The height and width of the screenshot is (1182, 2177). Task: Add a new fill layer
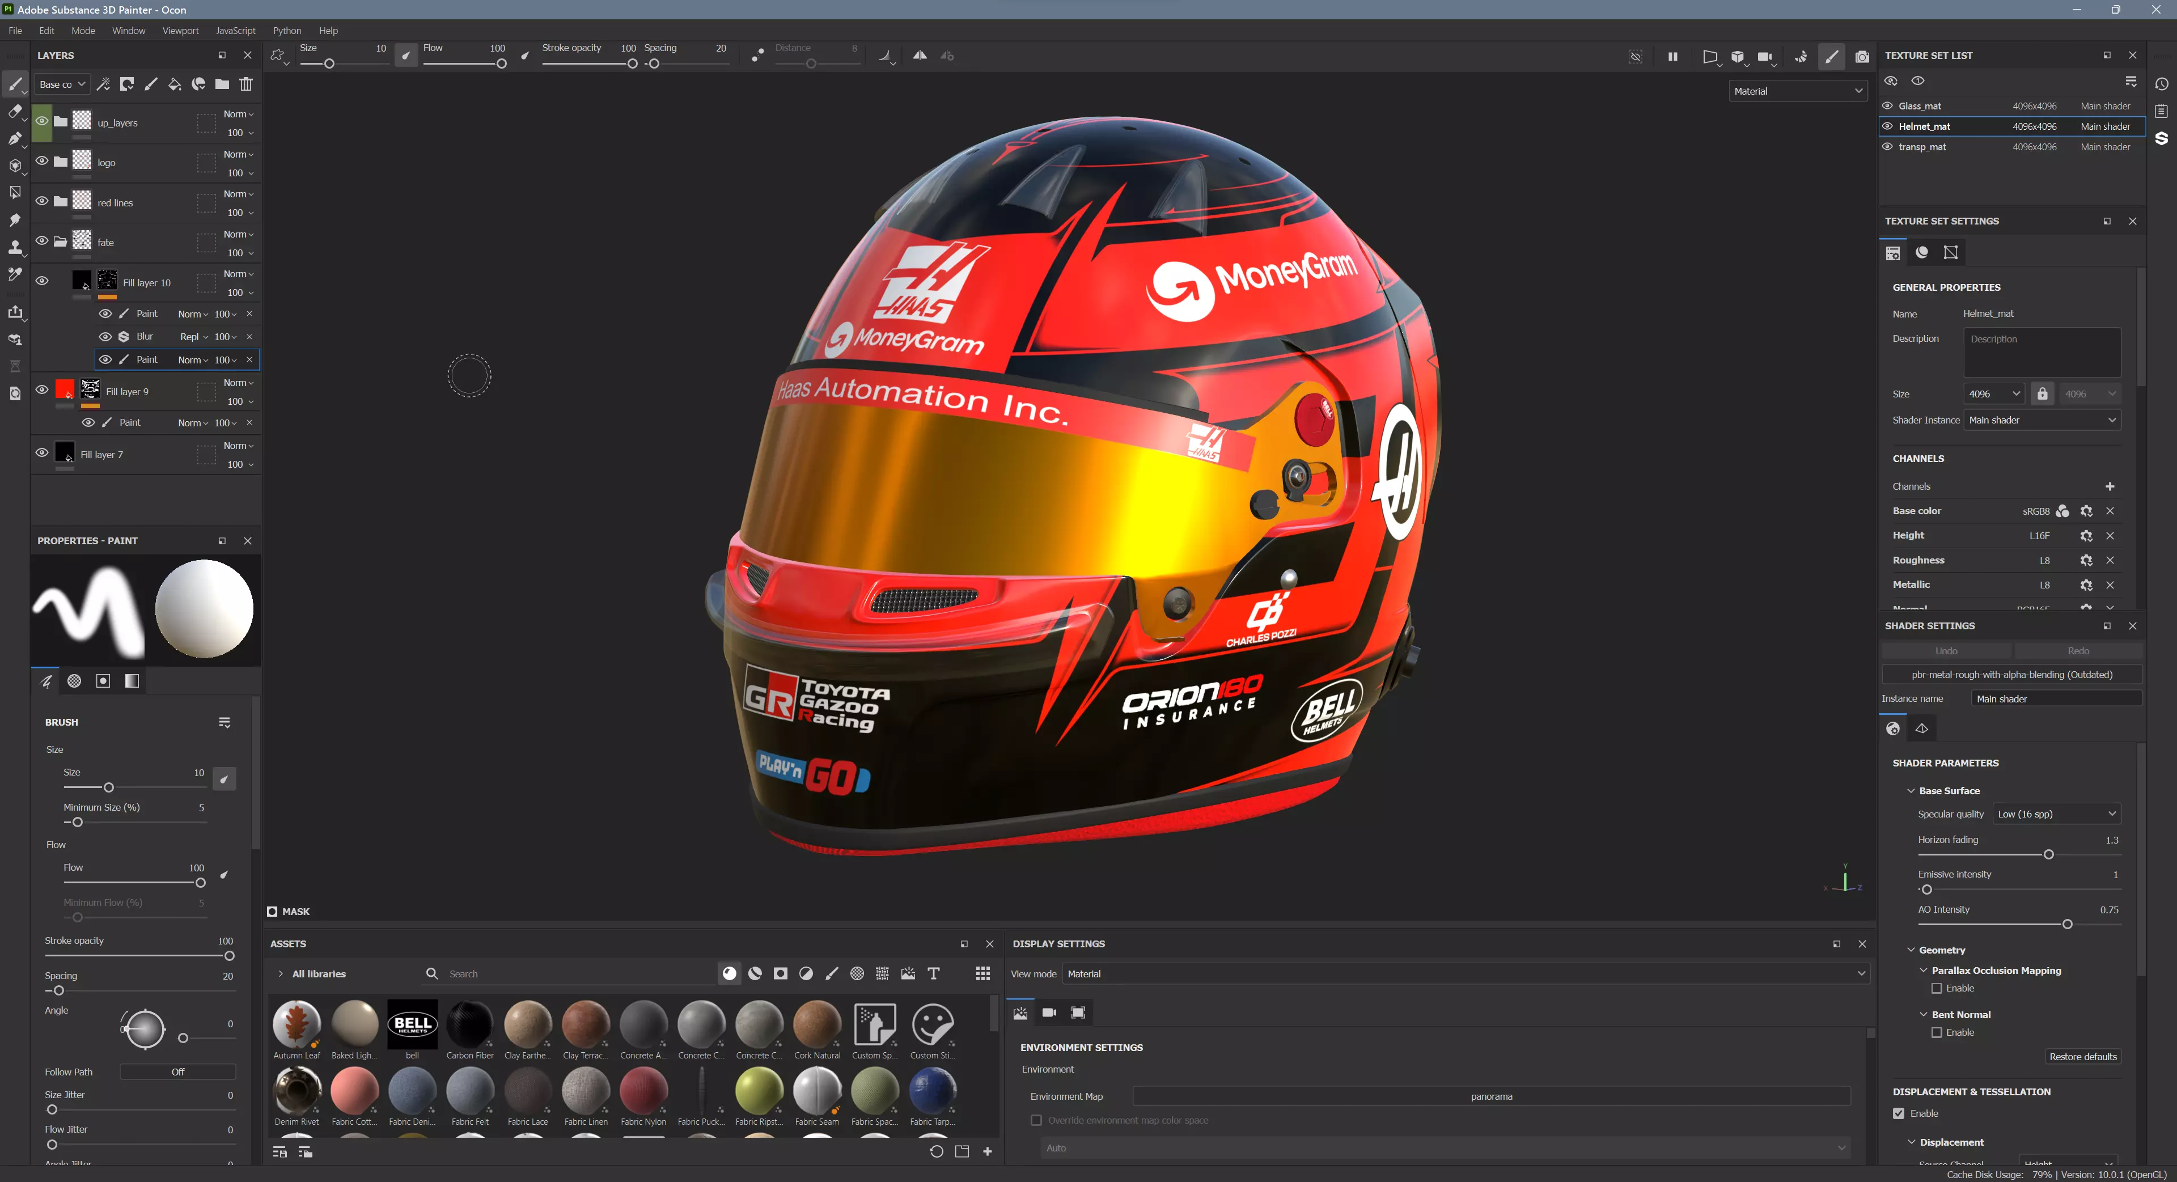174,84
